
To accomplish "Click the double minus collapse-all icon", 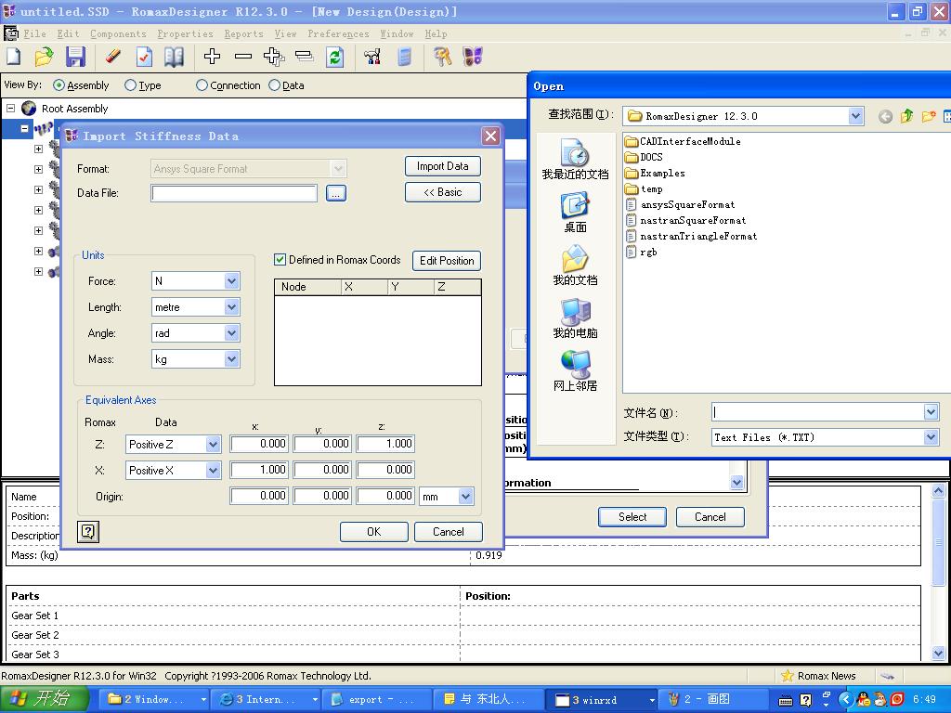I will tap(304, 57).
